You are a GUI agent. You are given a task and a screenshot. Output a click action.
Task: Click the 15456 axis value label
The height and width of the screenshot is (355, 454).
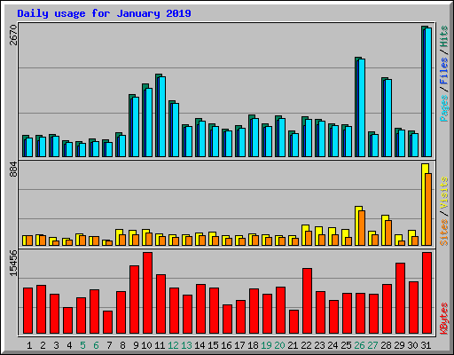click(x=13, y=263)
